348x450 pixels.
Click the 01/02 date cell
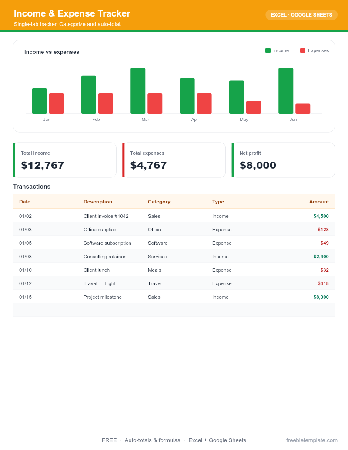tap(25, 216)
